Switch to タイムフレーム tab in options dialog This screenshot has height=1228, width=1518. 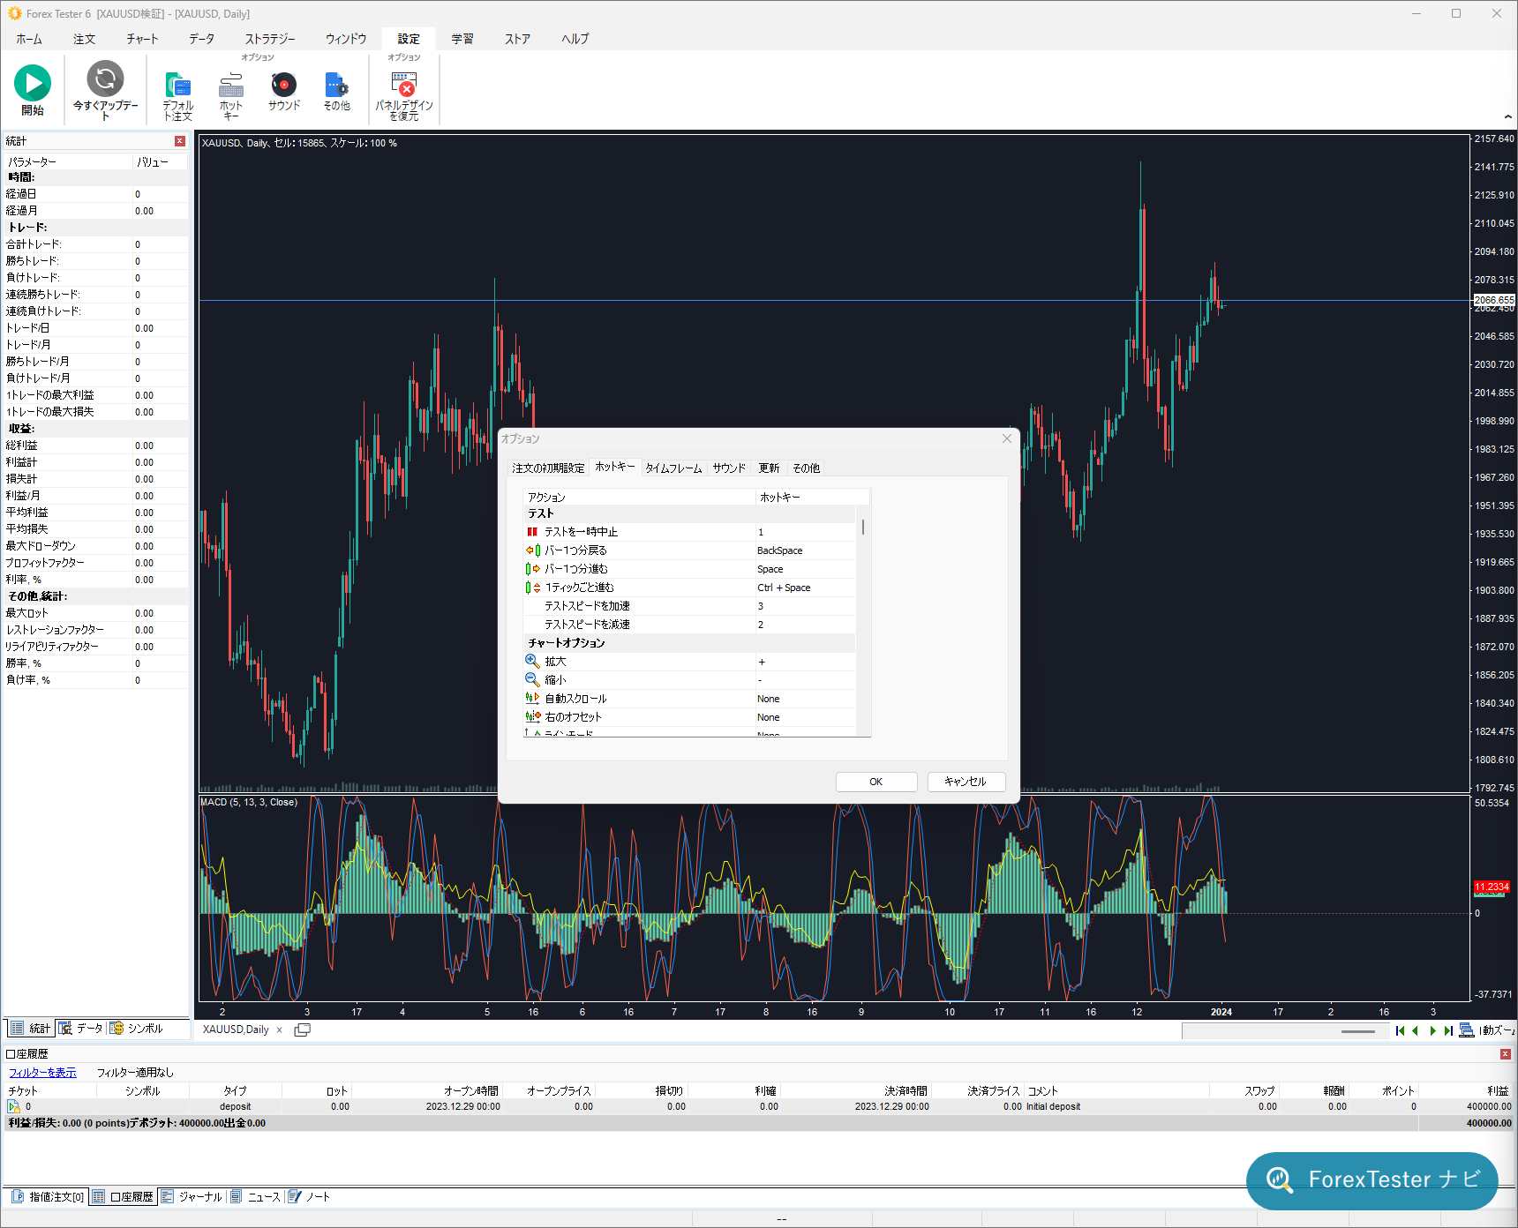[673, 468]
